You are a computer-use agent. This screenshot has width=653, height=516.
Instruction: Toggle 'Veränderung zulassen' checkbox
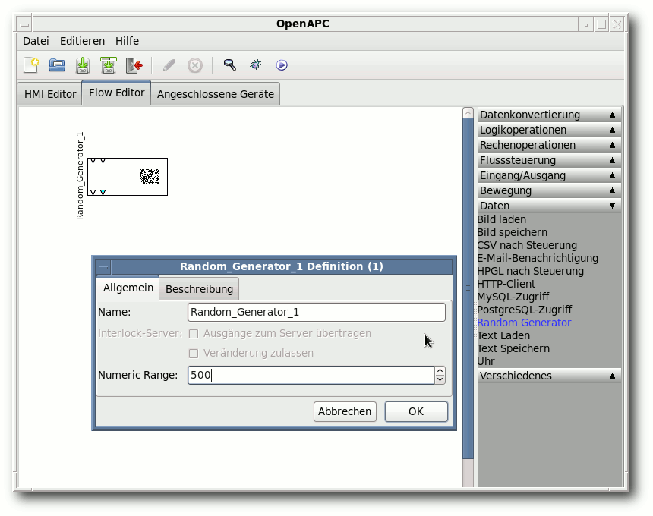(194, 353)
